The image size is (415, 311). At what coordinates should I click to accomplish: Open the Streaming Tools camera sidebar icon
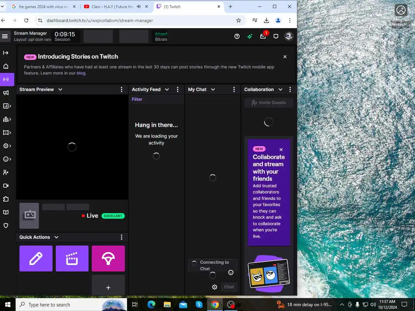6,186
